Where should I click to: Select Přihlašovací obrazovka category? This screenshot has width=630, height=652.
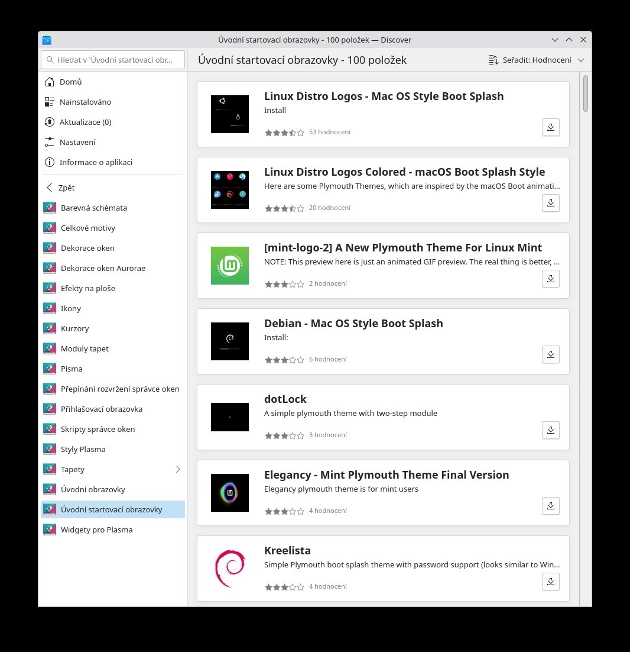pos(112,409)
